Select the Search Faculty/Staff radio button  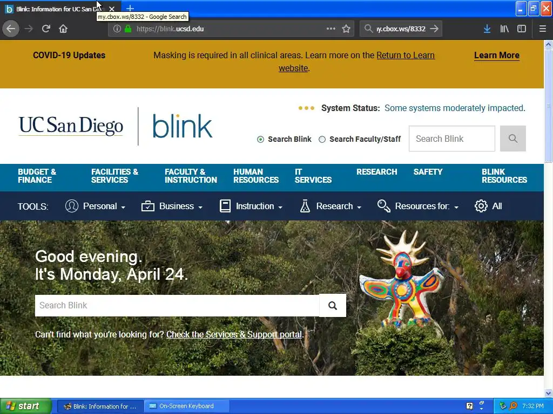click(x=322, y=140)
